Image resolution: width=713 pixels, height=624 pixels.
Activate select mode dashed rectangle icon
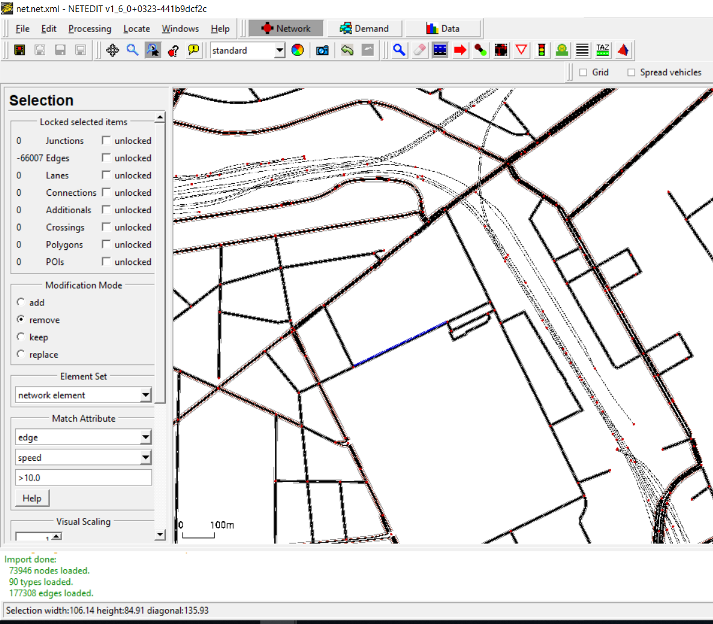pyautogui.click(x=440, y=50)
